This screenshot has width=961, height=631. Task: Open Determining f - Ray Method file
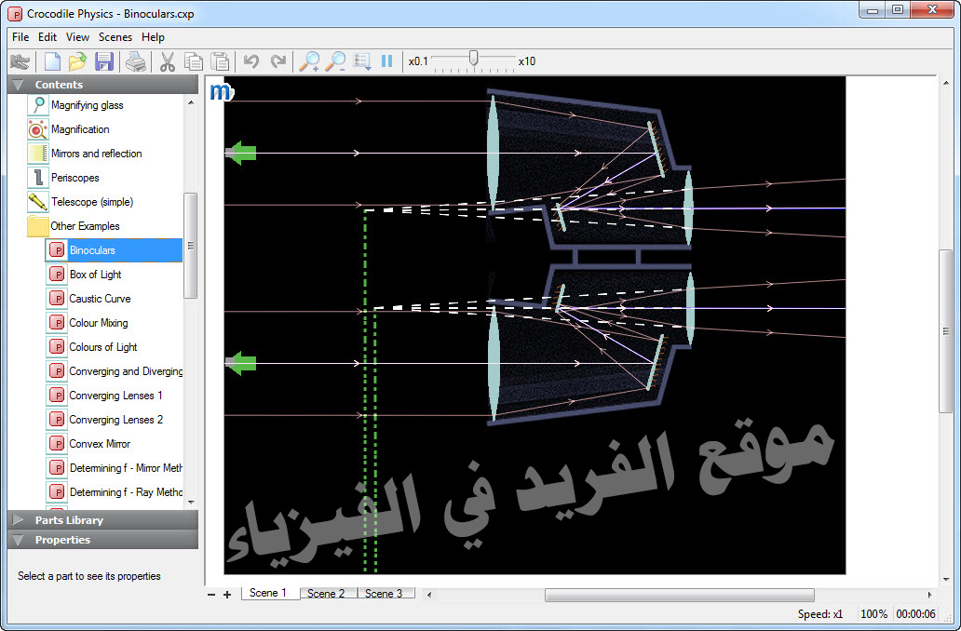tap(126, 492)
